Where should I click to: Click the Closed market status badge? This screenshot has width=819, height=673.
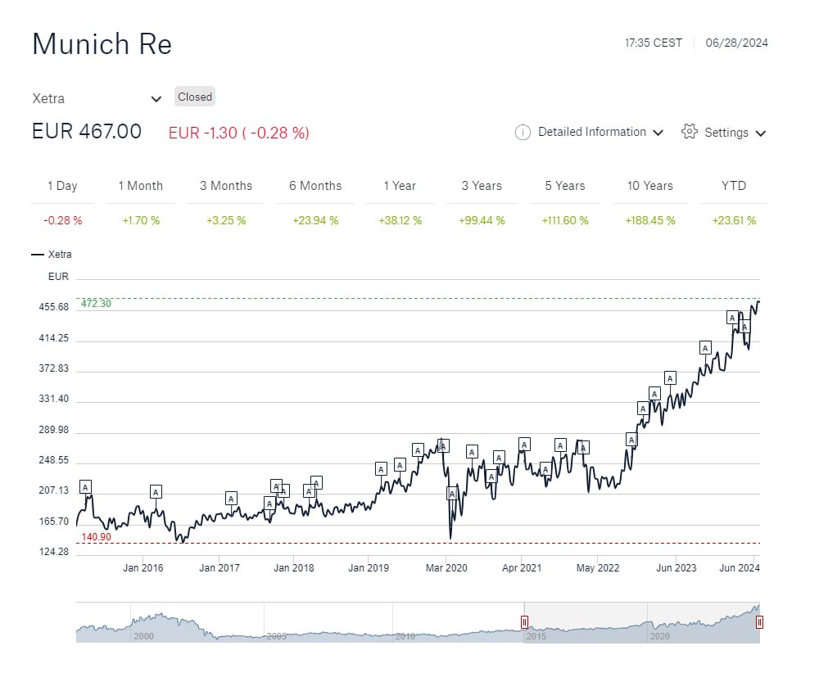pyautogui.click(x=195, y=97)
